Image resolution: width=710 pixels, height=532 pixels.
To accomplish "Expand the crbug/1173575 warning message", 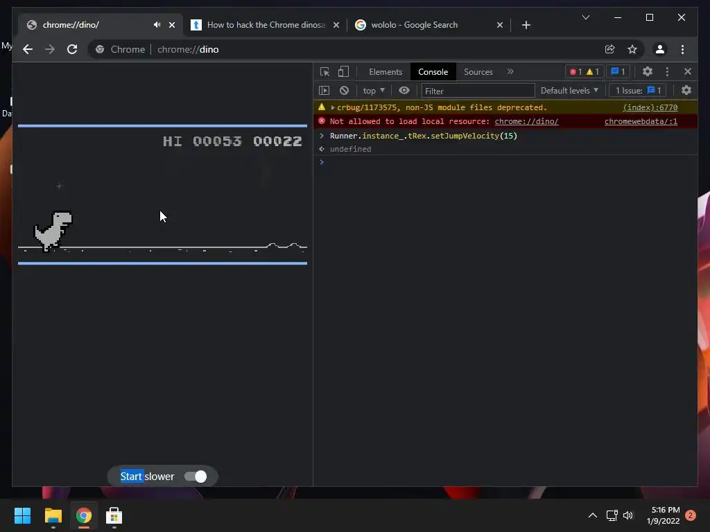I will pyautogui.click(x=332, y=107).
